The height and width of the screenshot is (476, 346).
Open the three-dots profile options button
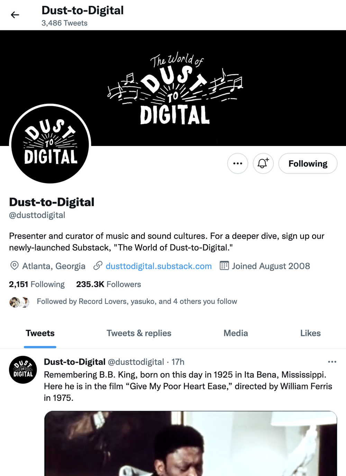[x=238, y=163]
